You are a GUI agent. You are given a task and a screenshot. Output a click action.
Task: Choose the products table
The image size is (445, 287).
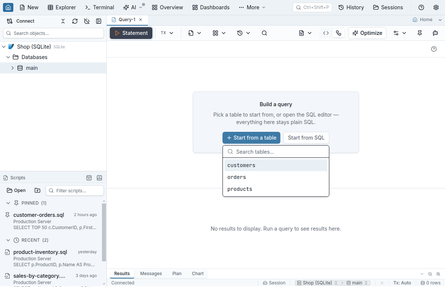[x=276, y=189]
